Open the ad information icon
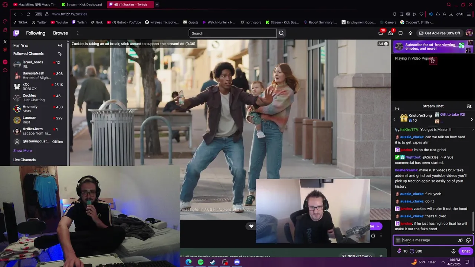This screenshot has height=267, width=475. click(x=386, y=44)
